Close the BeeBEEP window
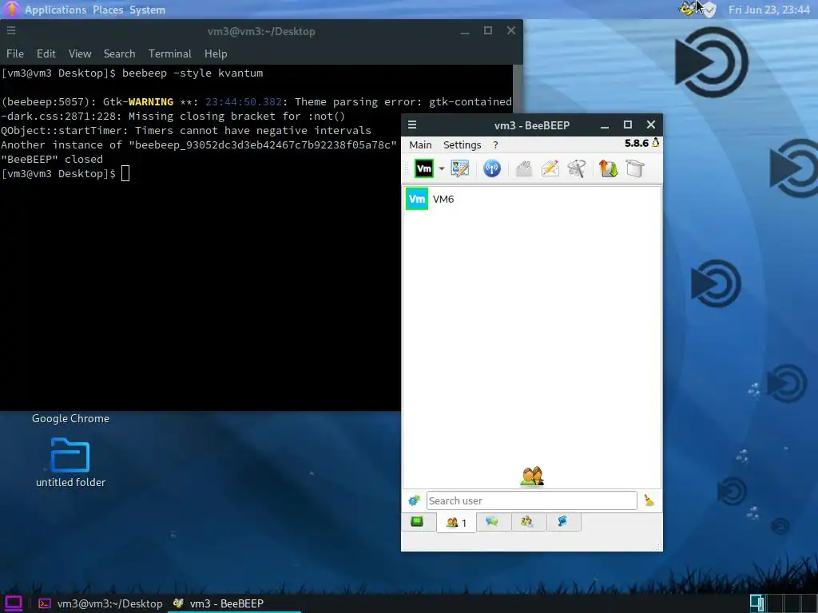The height and width of the screenshot is (613, 818). tap(650, 125)
